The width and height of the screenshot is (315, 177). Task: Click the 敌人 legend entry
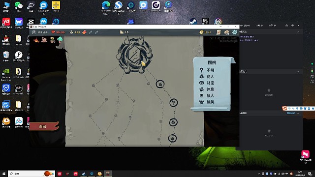(207, 95)
